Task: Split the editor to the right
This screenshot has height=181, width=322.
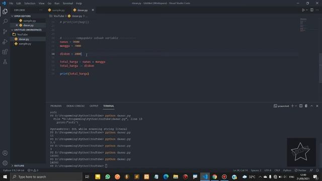Action: [x=312, y=10]
